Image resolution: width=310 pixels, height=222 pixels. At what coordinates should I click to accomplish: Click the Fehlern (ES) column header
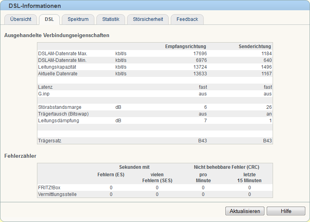pos(111,175)
